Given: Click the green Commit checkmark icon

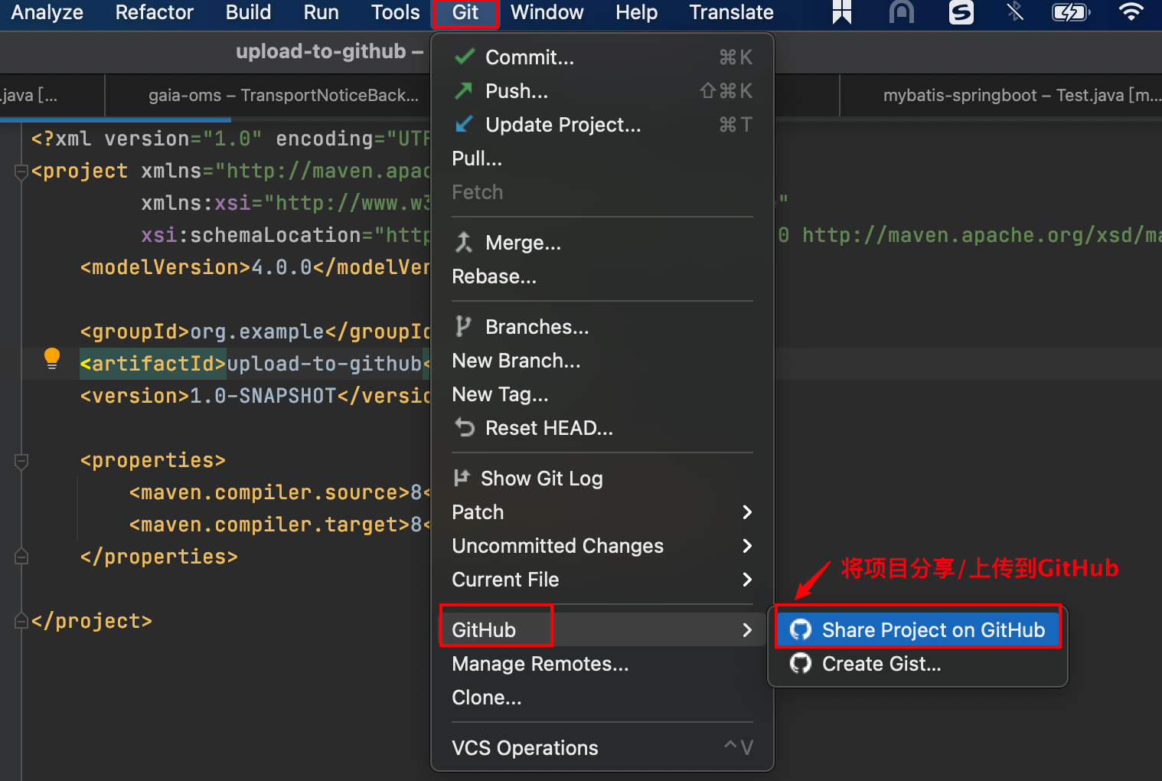Looking at the screenshot, I should 464,57.
